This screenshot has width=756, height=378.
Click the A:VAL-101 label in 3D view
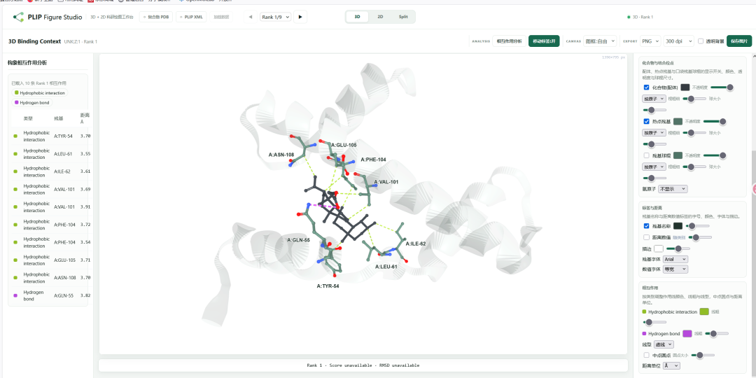pyautogui.click(x=386, y=182)
